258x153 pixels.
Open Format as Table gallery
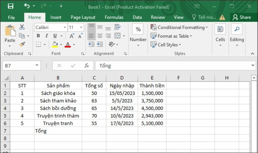[171, 36]
